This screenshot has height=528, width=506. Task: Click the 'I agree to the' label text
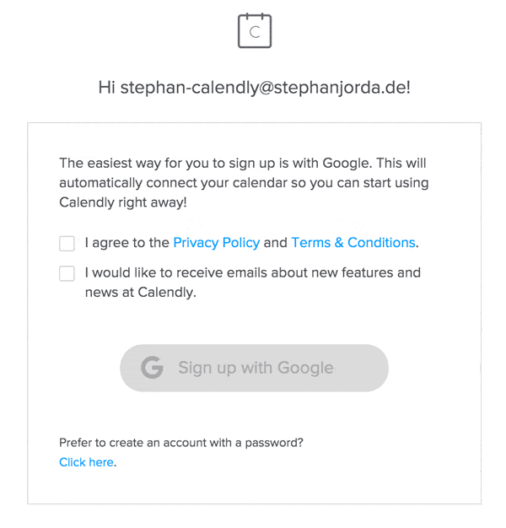coord(126,242)
